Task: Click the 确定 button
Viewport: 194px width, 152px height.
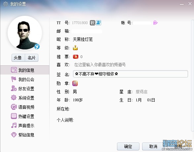Action: [128, 146]
